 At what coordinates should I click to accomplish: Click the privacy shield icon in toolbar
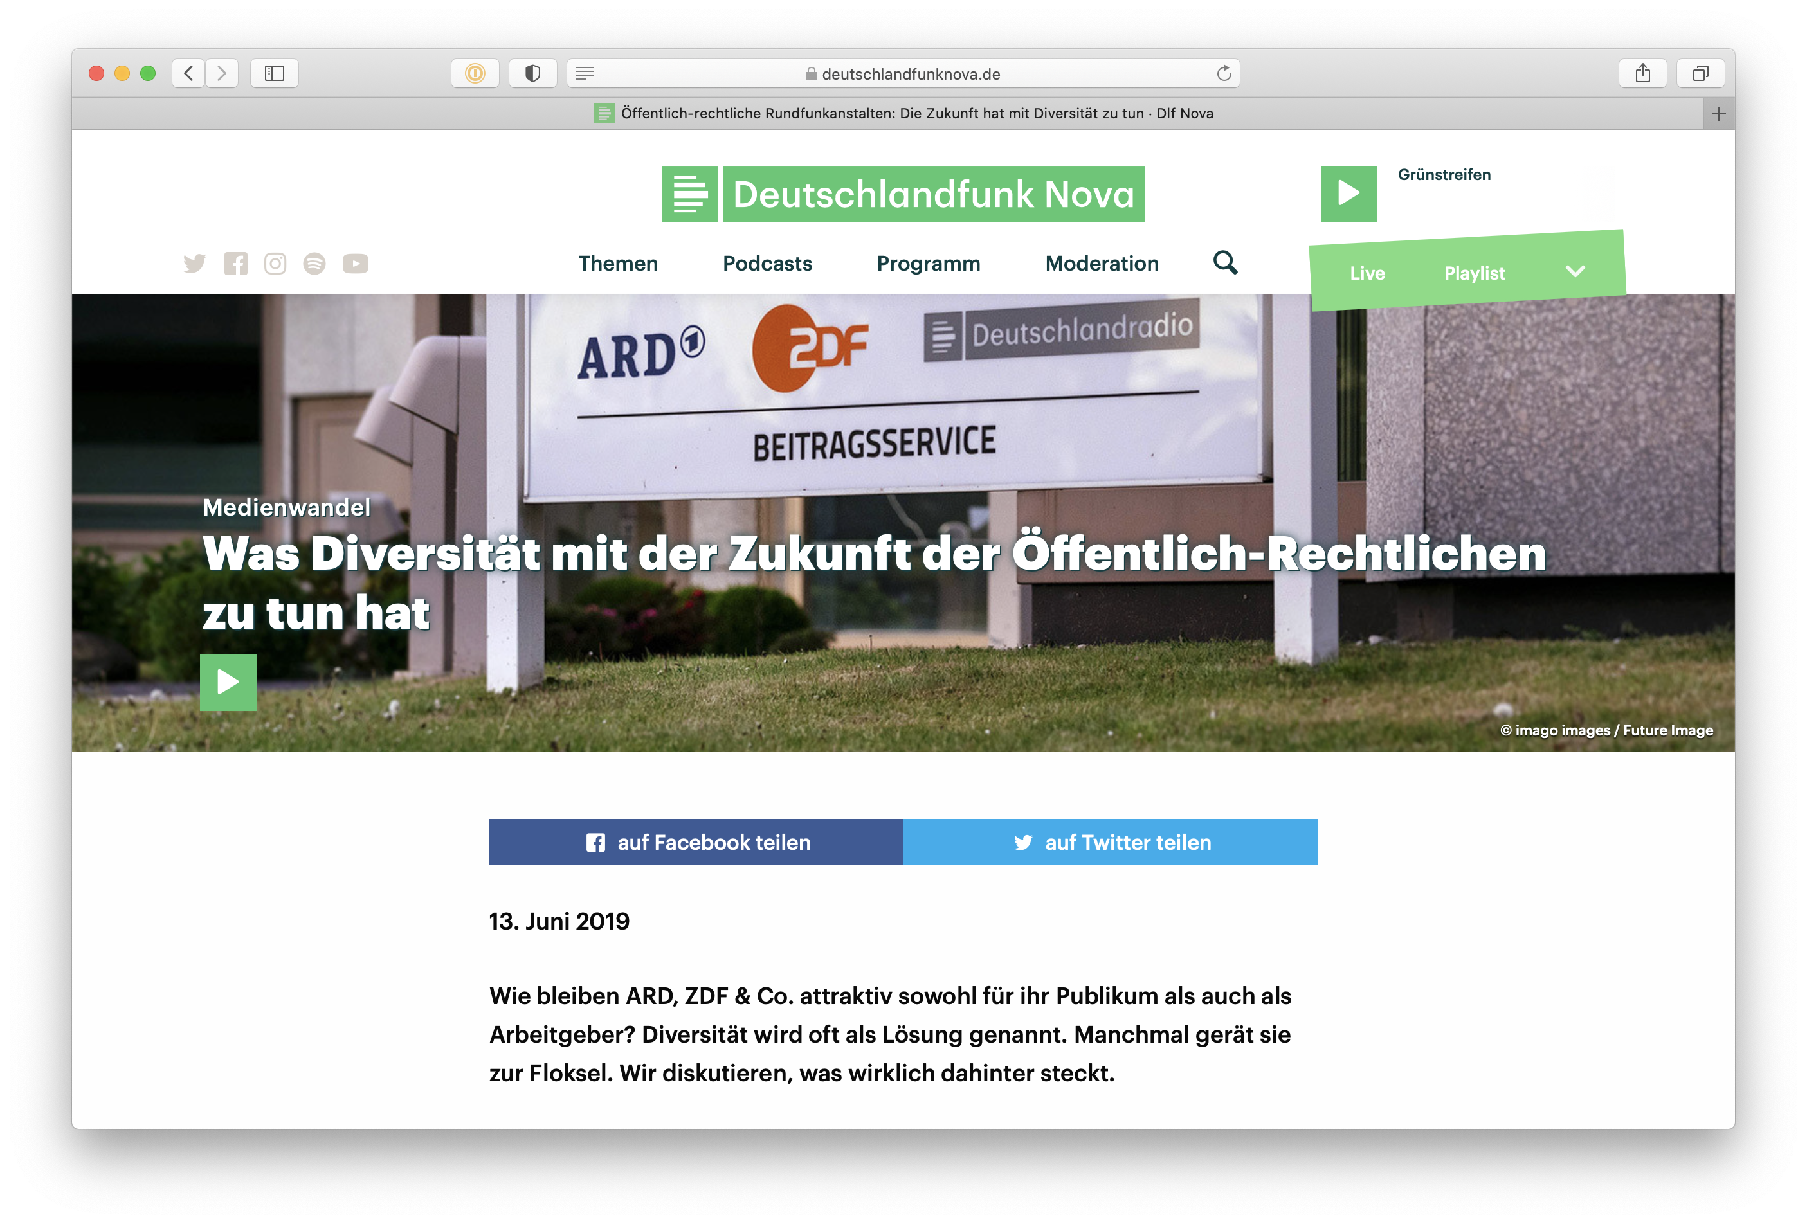pos(532,74)
